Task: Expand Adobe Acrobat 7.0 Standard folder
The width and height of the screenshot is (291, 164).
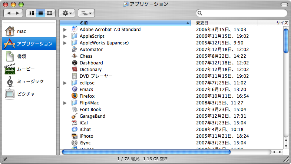Action: tap(65, 30)
